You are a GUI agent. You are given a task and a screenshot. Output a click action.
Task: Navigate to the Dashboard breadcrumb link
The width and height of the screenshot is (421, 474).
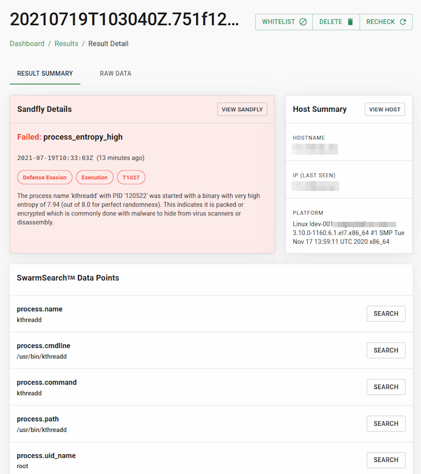[27, 43]
